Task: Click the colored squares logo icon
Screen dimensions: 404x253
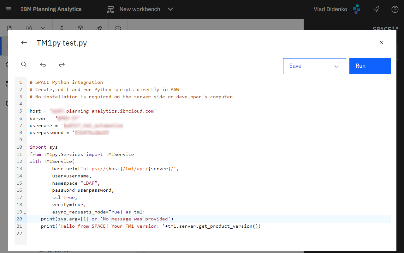Action: point(357,9)
